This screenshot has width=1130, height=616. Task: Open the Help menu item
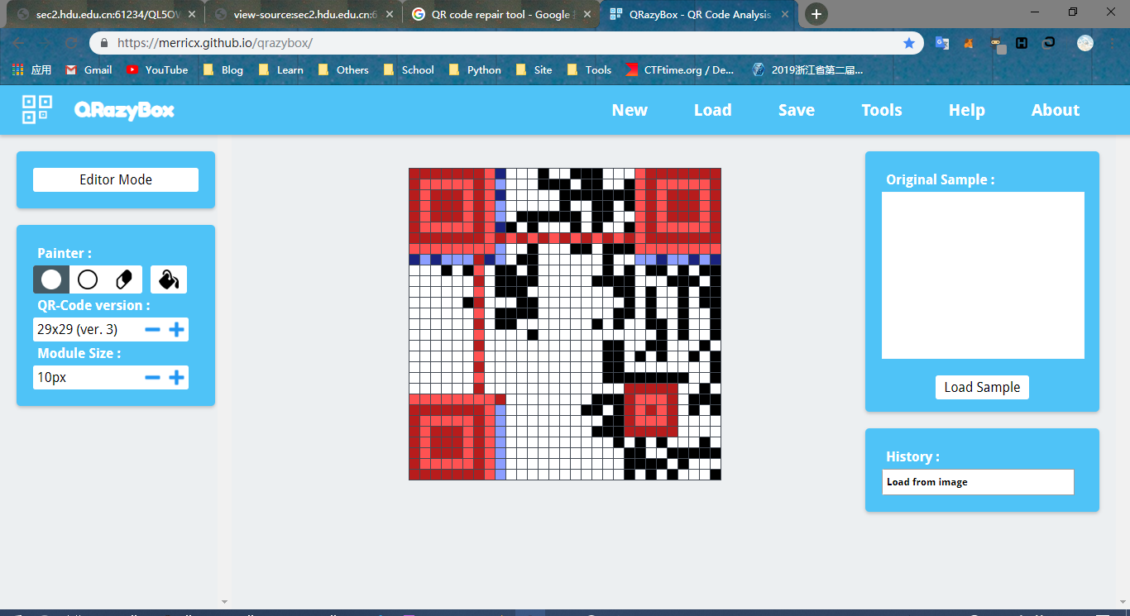click(x=966, y=110)
